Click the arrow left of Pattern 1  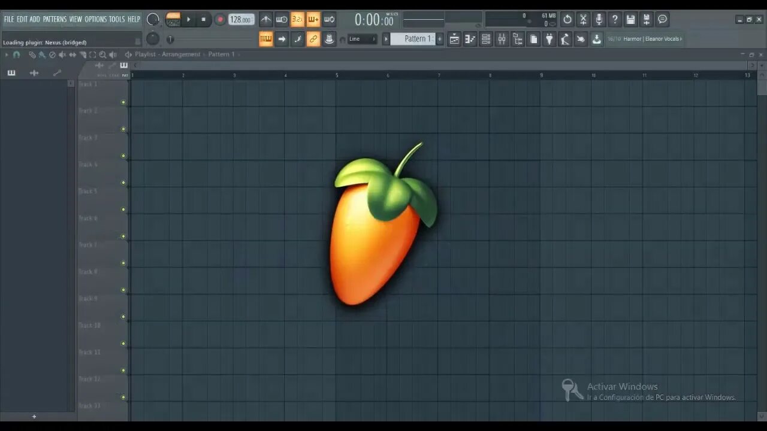(386, 39)
